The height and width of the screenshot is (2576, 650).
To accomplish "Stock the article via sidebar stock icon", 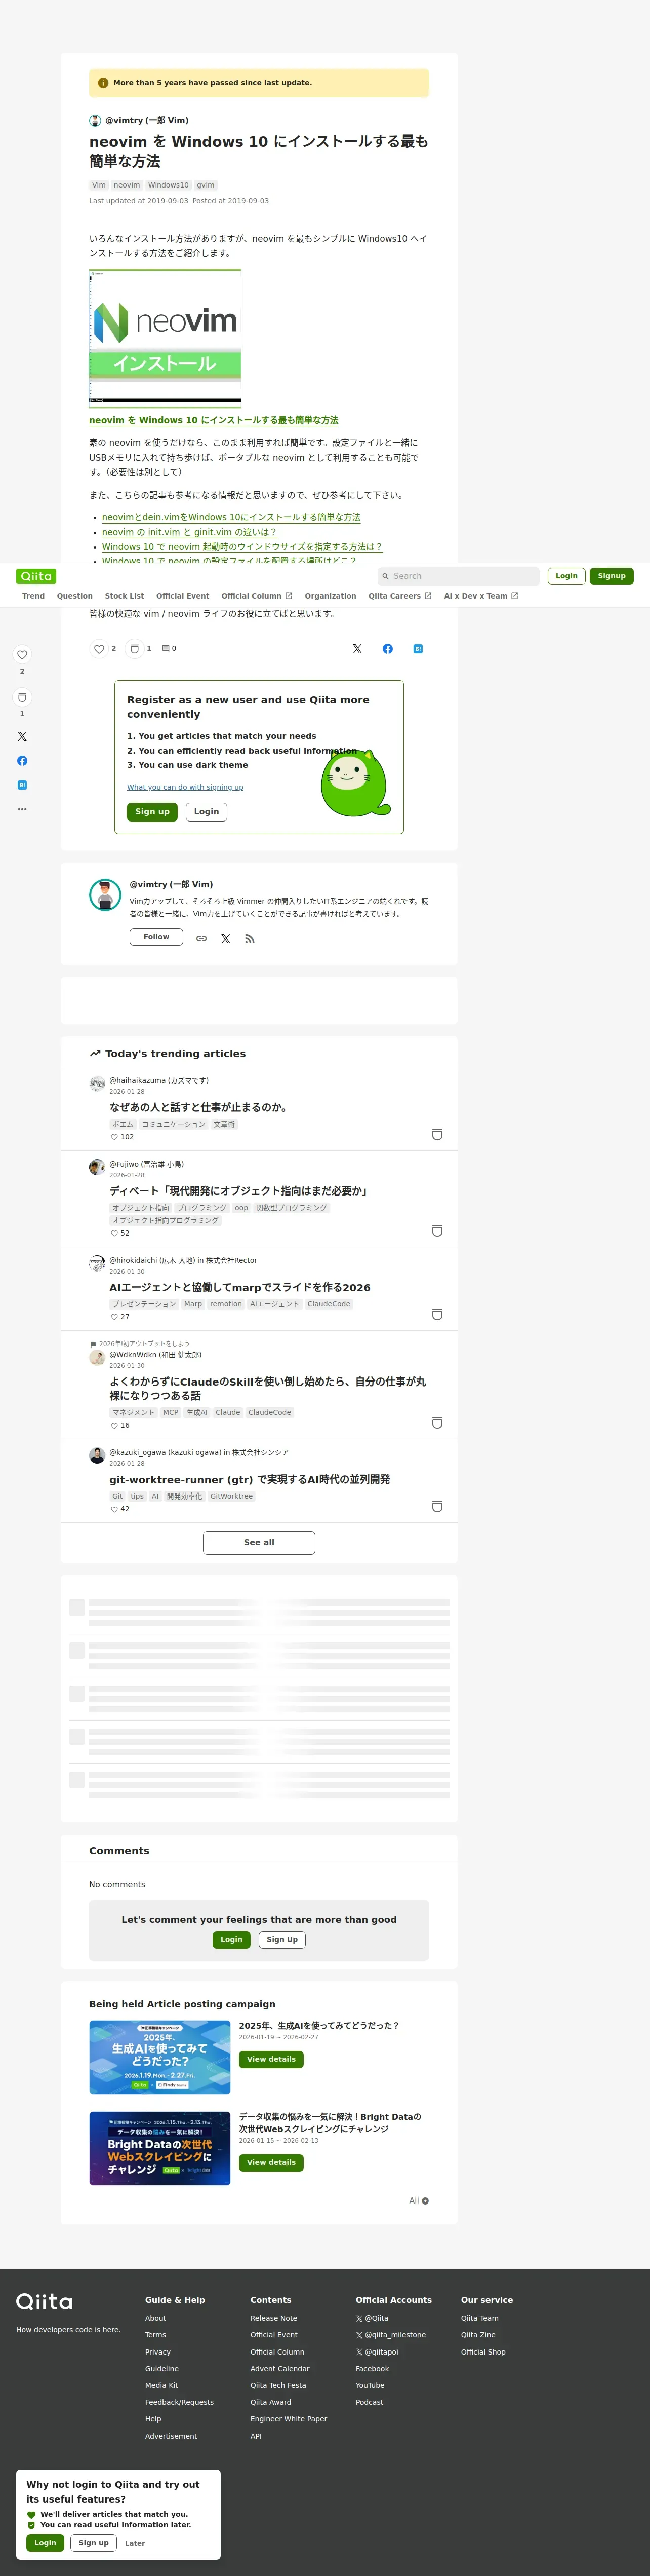I will 22,697.
